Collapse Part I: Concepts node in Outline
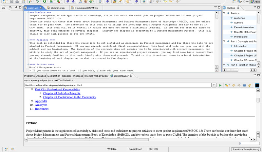 point(224,41)
